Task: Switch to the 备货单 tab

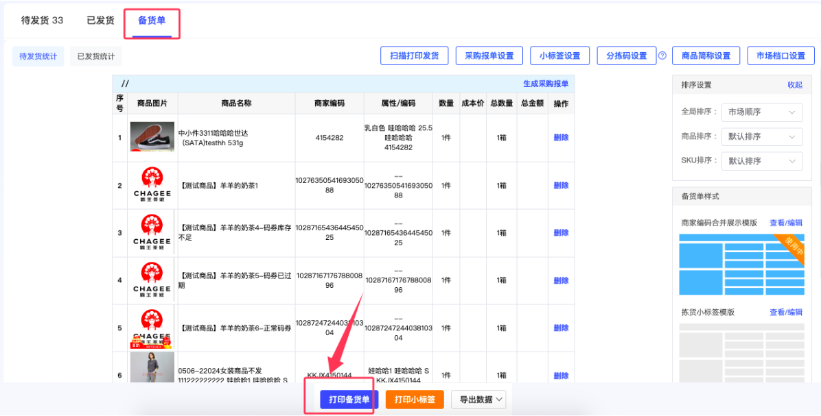Action: (152, 21)
